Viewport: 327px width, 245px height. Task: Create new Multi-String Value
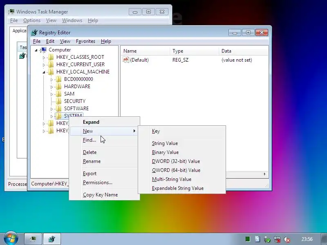(x=182, y=179)
